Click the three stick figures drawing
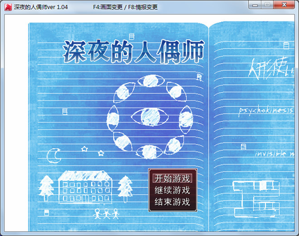This screenshot has width=299, height=236. [106, 214]
